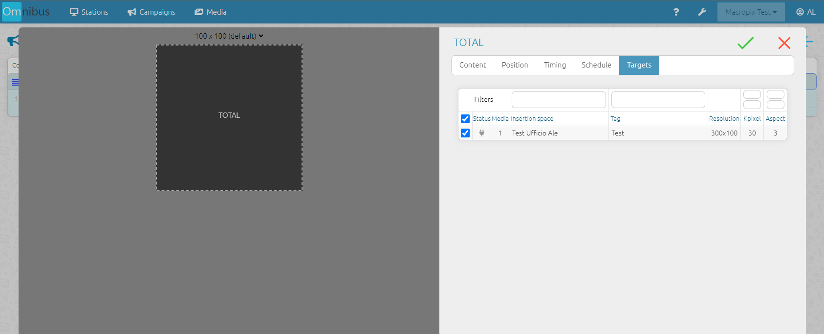The image size is (824, 334).
Task: Click the plug status icon for Test Ufficio Ale
Action: [x=481, y=133]
